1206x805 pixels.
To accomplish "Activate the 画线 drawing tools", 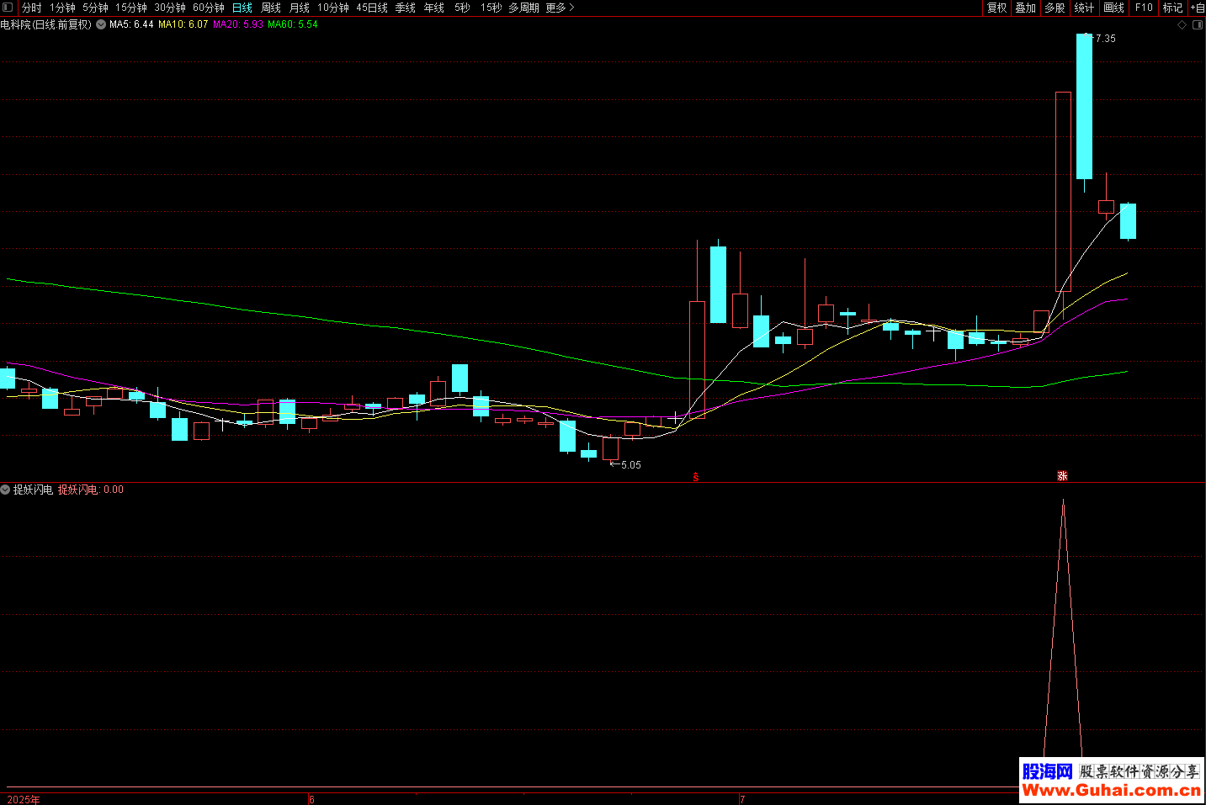I will tap(1114, 8).
